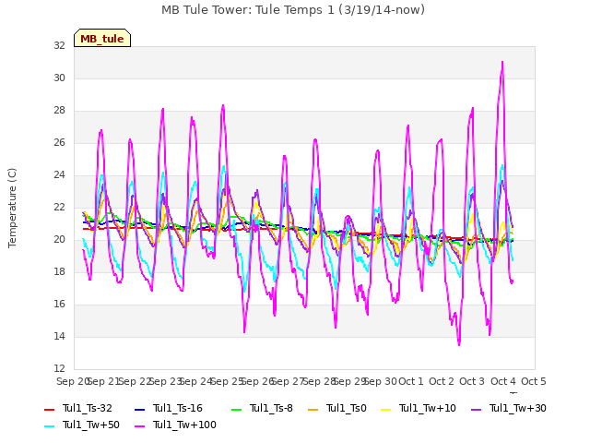Select the Tul1_Tw+50 legend label
Image resolution: width=590 pixels, height=443 pixels.
[91, 425]
